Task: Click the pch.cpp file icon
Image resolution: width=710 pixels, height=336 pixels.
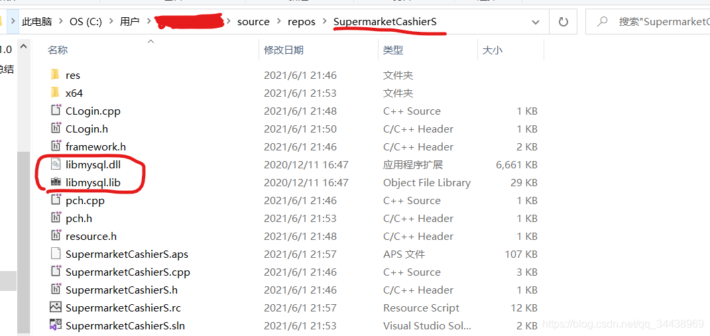Action: 55,200
